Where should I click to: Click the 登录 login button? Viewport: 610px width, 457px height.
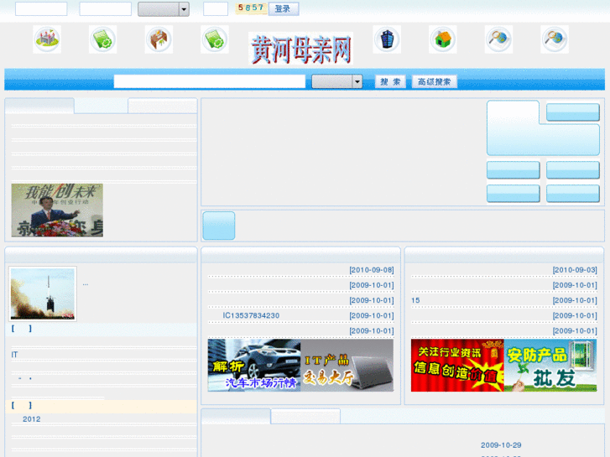tap(284, 9)
